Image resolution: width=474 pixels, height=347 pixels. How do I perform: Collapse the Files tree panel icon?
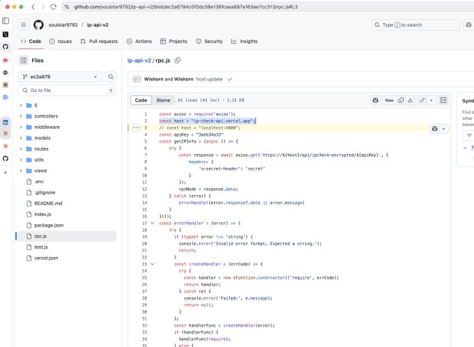[x=23, y=61]
